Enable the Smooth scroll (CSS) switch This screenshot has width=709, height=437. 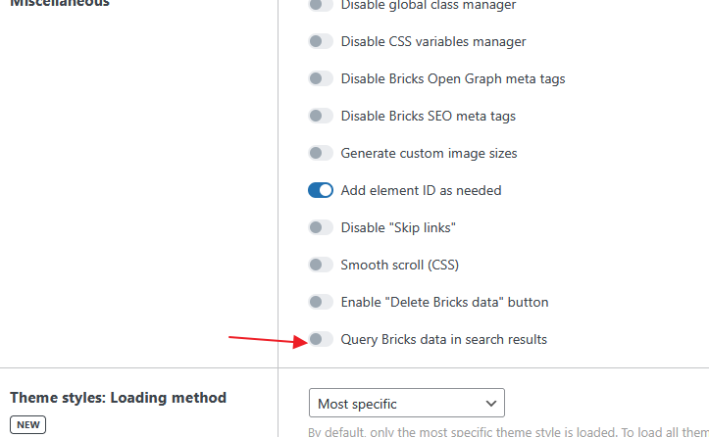click(321, 265)
